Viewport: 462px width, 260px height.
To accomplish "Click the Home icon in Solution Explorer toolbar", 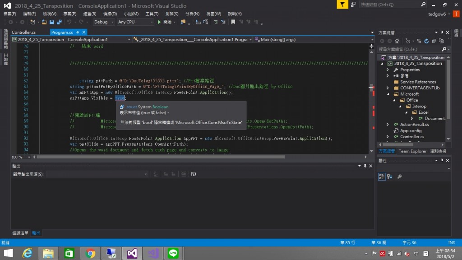I will tap(397, 41).
